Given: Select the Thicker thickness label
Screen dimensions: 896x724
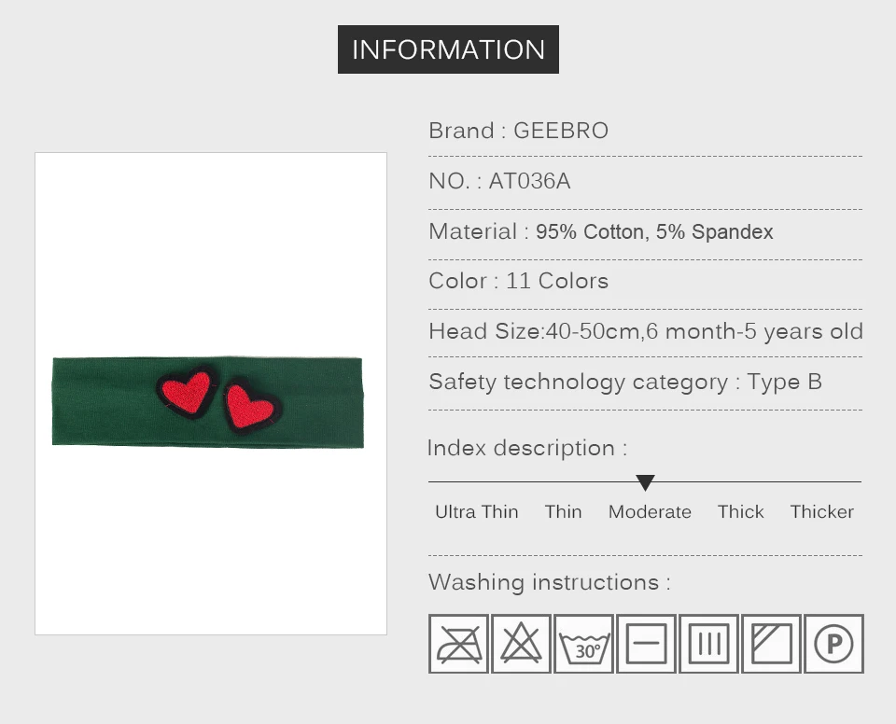Looking at the screenshot, I should [x=821, y=511].
